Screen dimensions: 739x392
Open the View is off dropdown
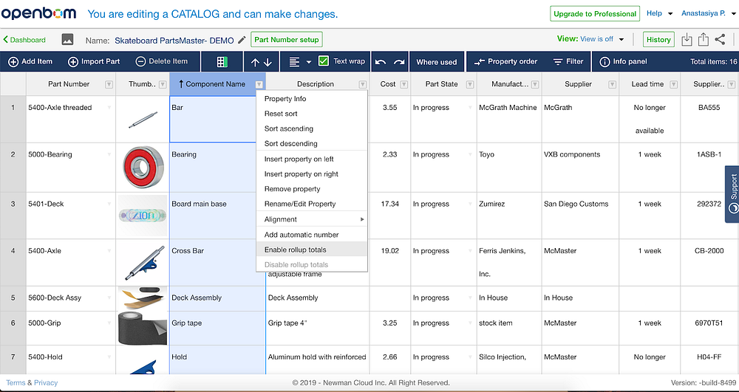[x=602, y=39]
